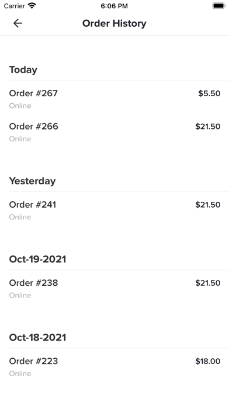Viewport: 229px width, 406px height.
Task: View Order #238 details
Action: 114,288
